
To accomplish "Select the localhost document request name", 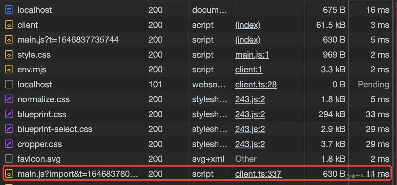I will click(35, 10).
